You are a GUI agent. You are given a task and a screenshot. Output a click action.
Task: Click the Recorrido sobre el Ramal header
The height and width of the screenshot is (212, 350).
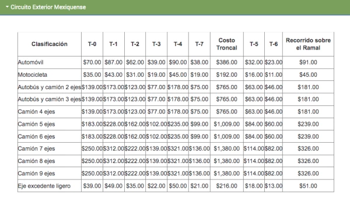(308, 44)
